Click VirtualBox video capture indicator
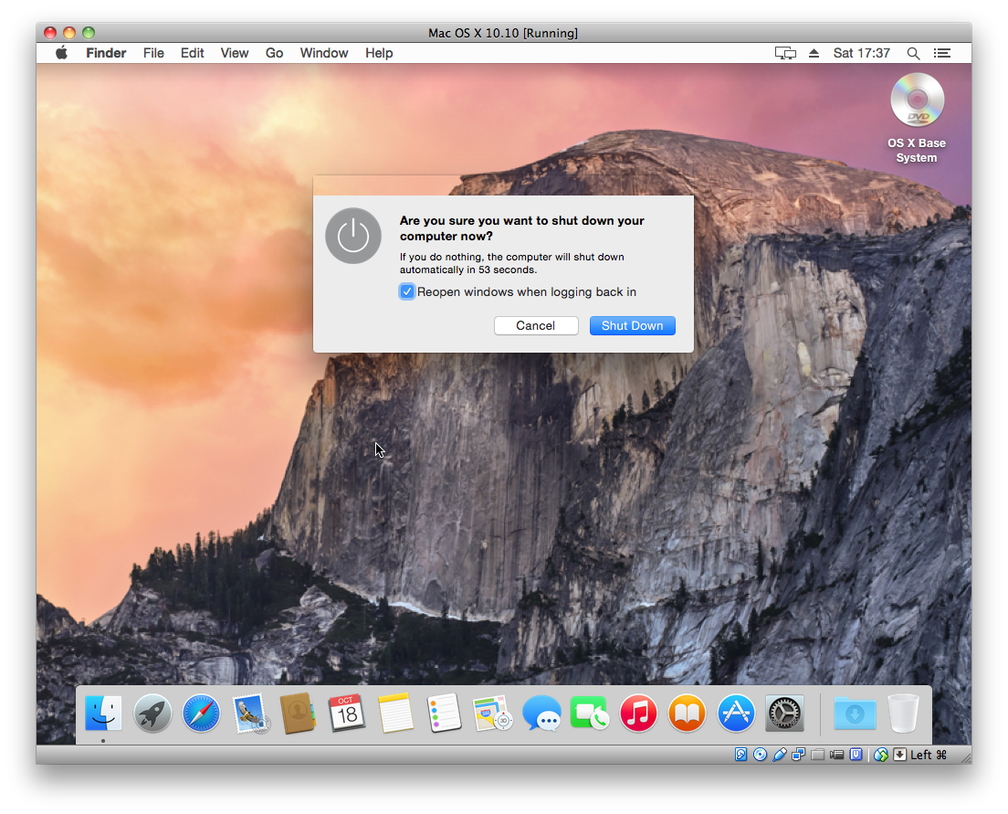1008x814 pixels. 836,754
